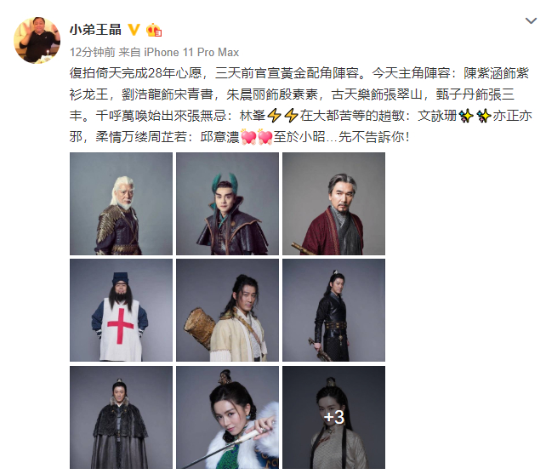Open the 12分钟前 timestamp link
The height and width of the screenshot is (474, 546).
coord(93,52)
